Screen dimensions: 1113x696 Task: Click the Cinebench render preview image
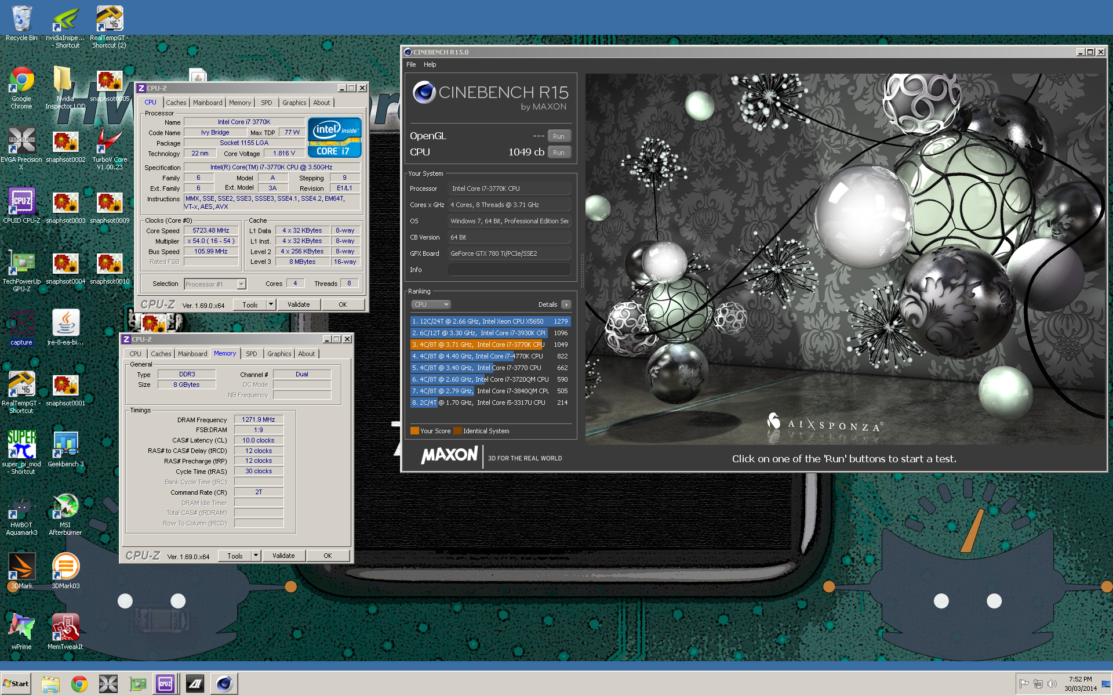(x=845, y=259)
